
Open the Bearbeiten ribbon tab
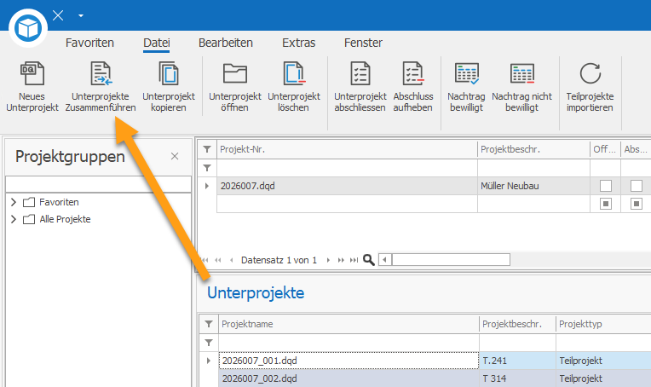point(226,43)
